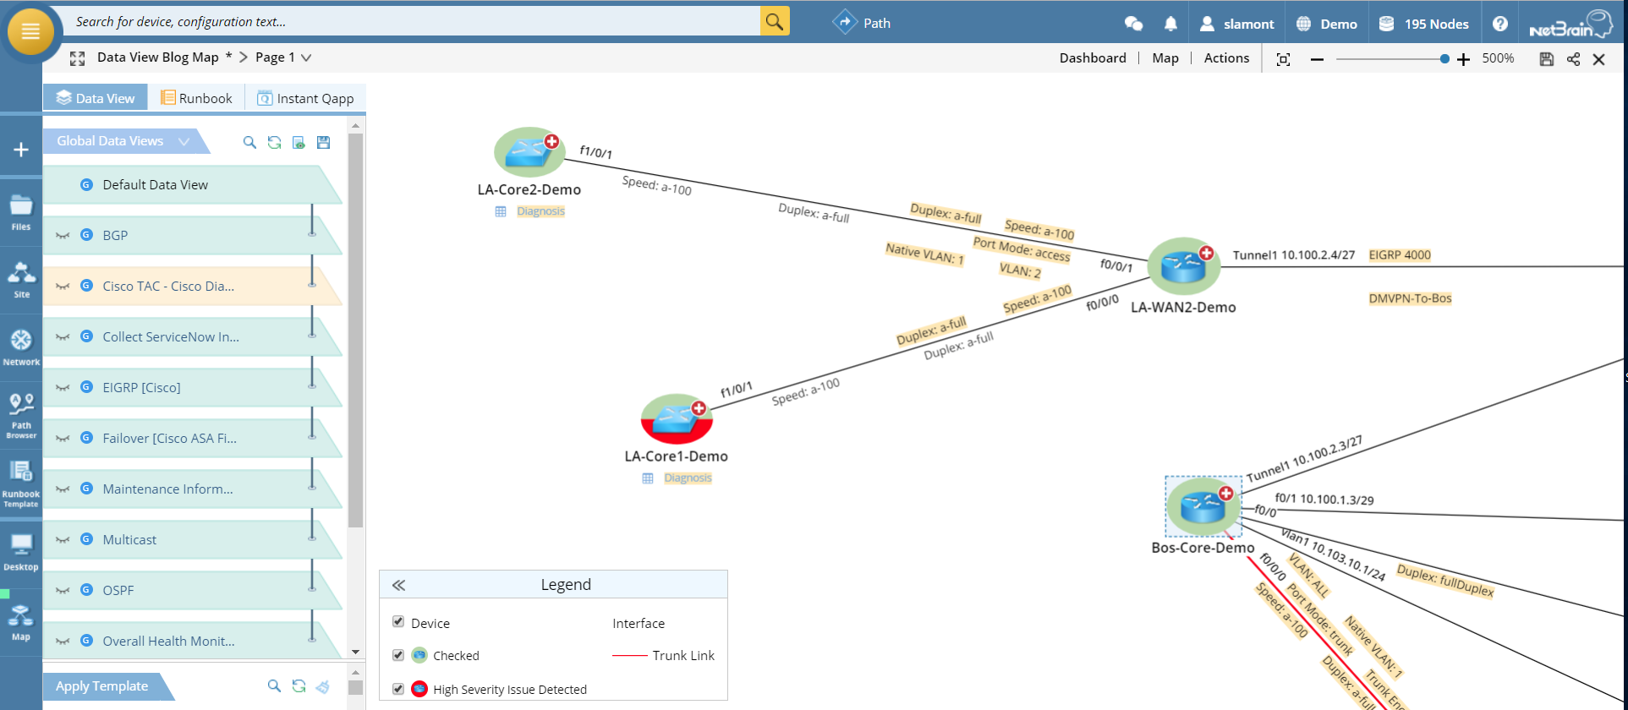This screenshot has height=710, width=1628.
Task: Open the Demo domain selector
Action: (x=1327, y=24)
